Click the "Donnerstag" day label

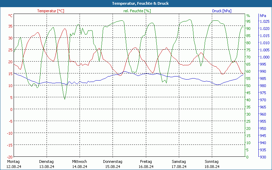click(113, 161)
